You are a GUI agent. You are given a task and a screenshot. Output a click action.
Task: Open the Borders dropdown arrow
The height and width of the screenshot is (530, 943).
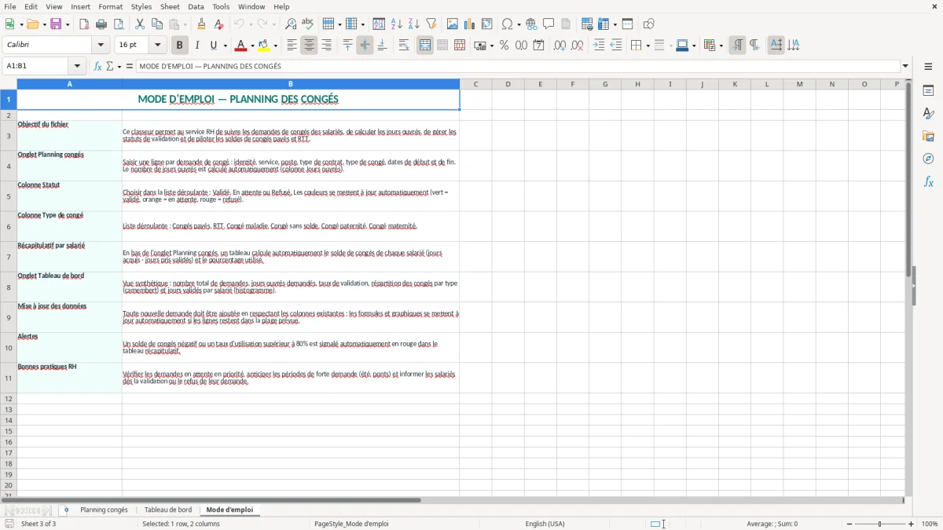(x=647, y=46)
